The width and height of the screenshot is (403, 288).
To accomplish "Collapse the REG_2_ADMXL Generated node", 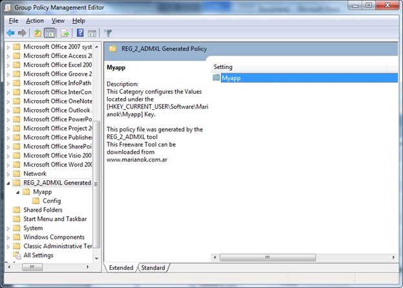I will [x=8, y=183].
